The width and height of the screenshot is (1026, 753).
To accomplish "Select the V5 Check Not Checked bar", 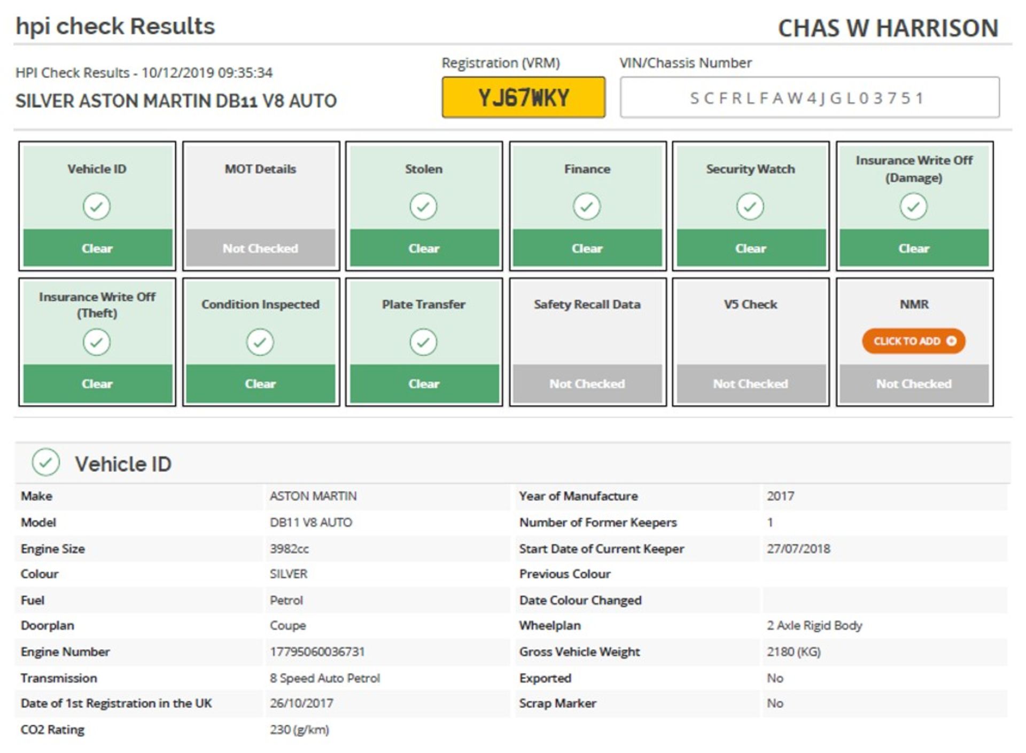I will pyautogui.click(x=751, y=383).
